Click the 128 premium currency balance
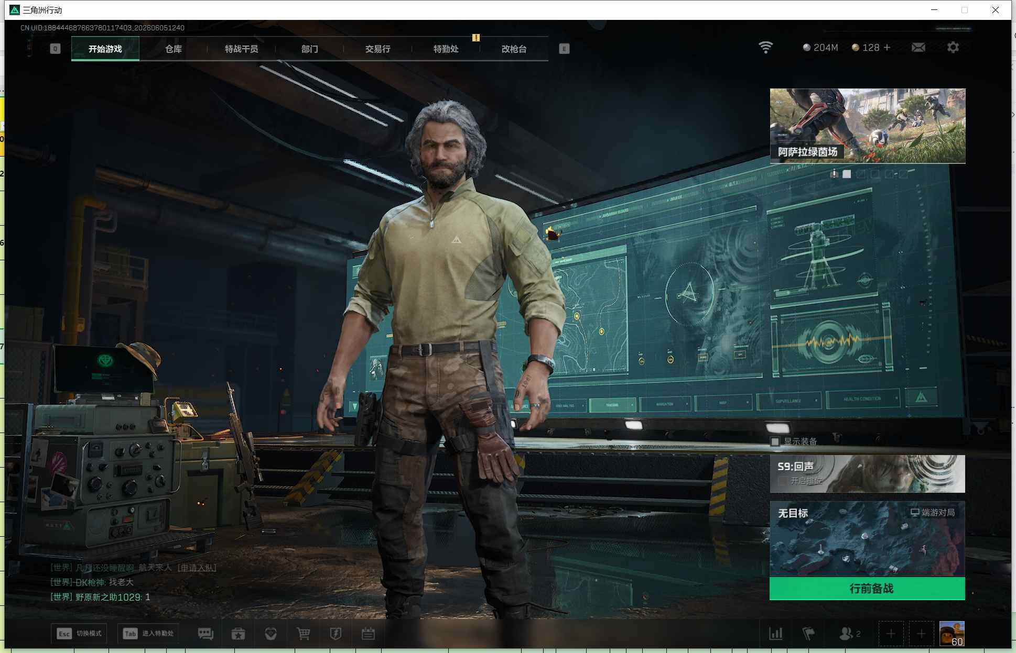Viewport: 1016px width, 653px height. [866, 48]
